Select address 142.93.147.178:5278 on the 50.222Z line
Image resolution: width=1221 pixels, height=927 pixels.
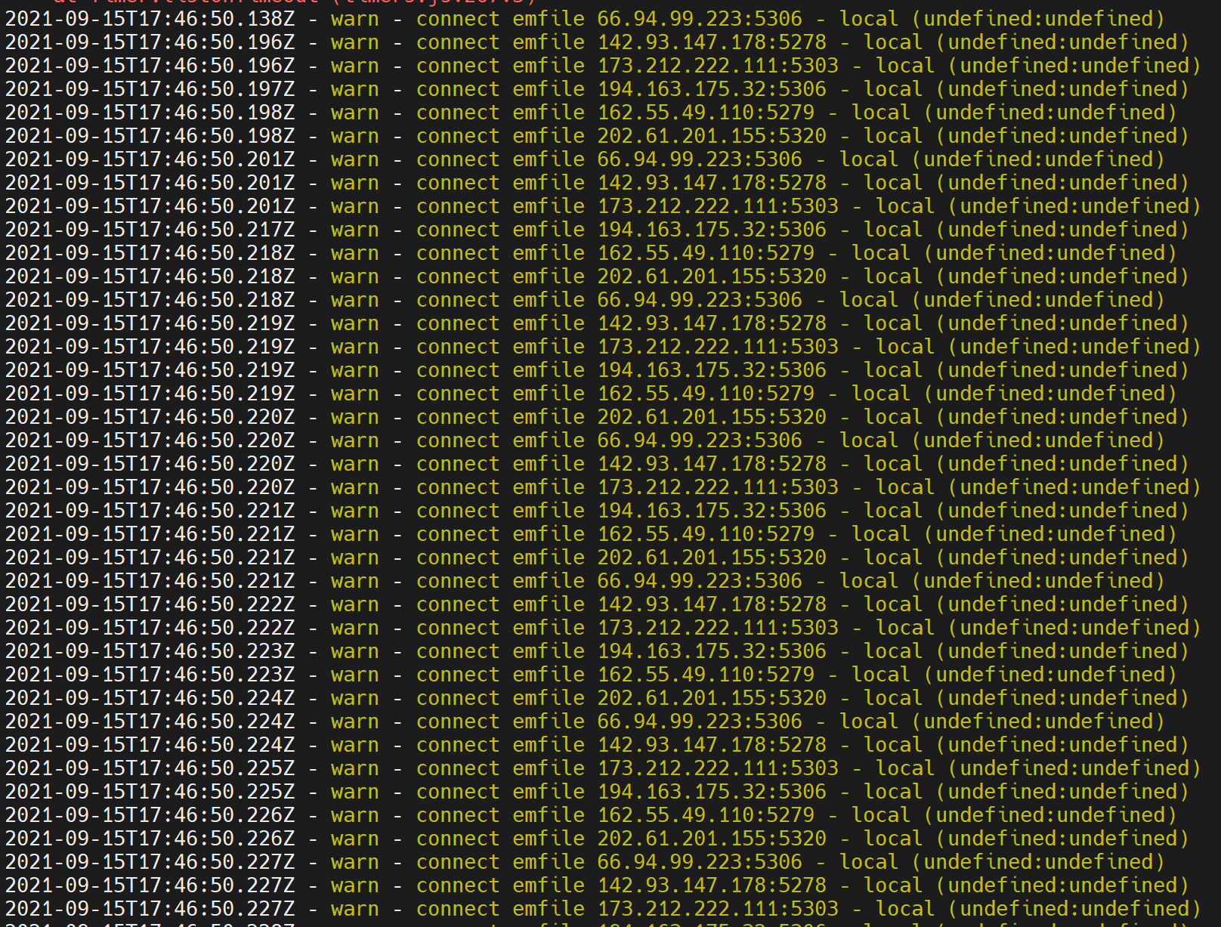pyautogui.click(x=712, y=604)
